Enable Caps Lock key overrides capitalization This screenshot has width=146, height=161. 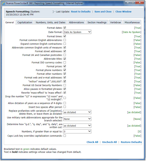65,136
